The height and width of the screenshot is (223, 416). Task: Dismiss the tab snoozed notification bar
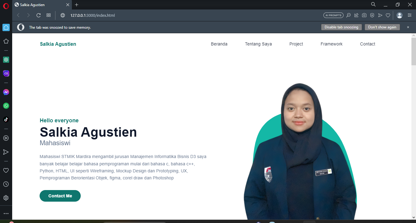coord(408,27)
